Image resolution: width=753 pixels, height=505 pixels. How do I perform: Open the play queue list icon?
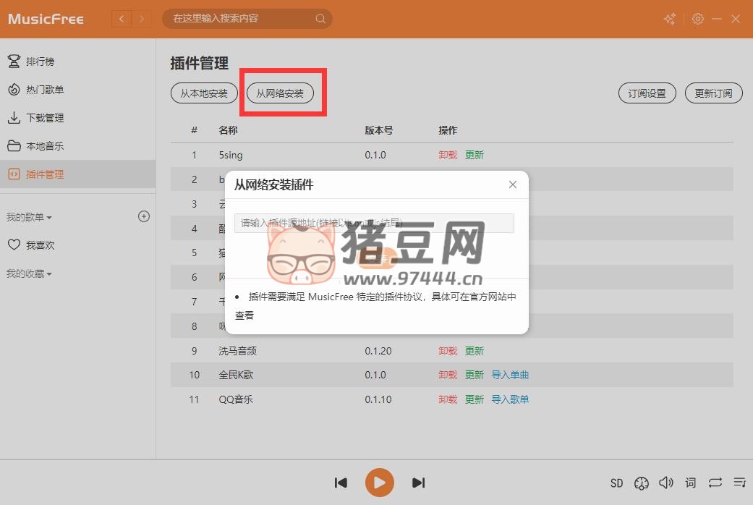coord(739,482)
